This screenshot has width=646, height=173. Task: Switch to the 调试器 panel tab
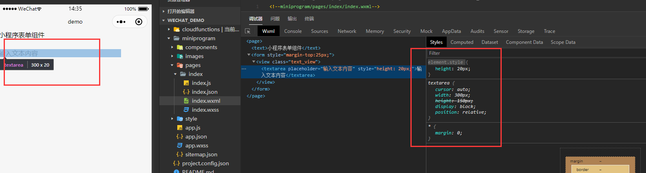coord(256,19)
